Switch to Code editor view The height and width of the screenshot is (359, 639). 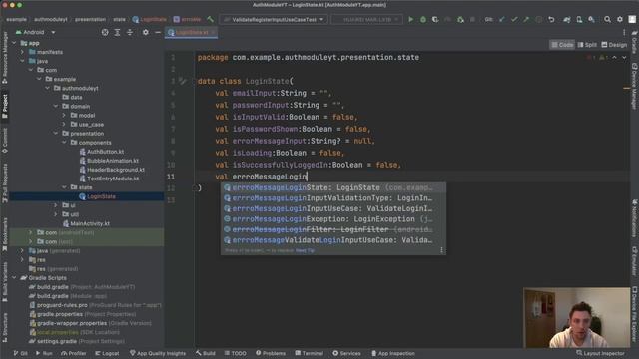tap(562, 45)
